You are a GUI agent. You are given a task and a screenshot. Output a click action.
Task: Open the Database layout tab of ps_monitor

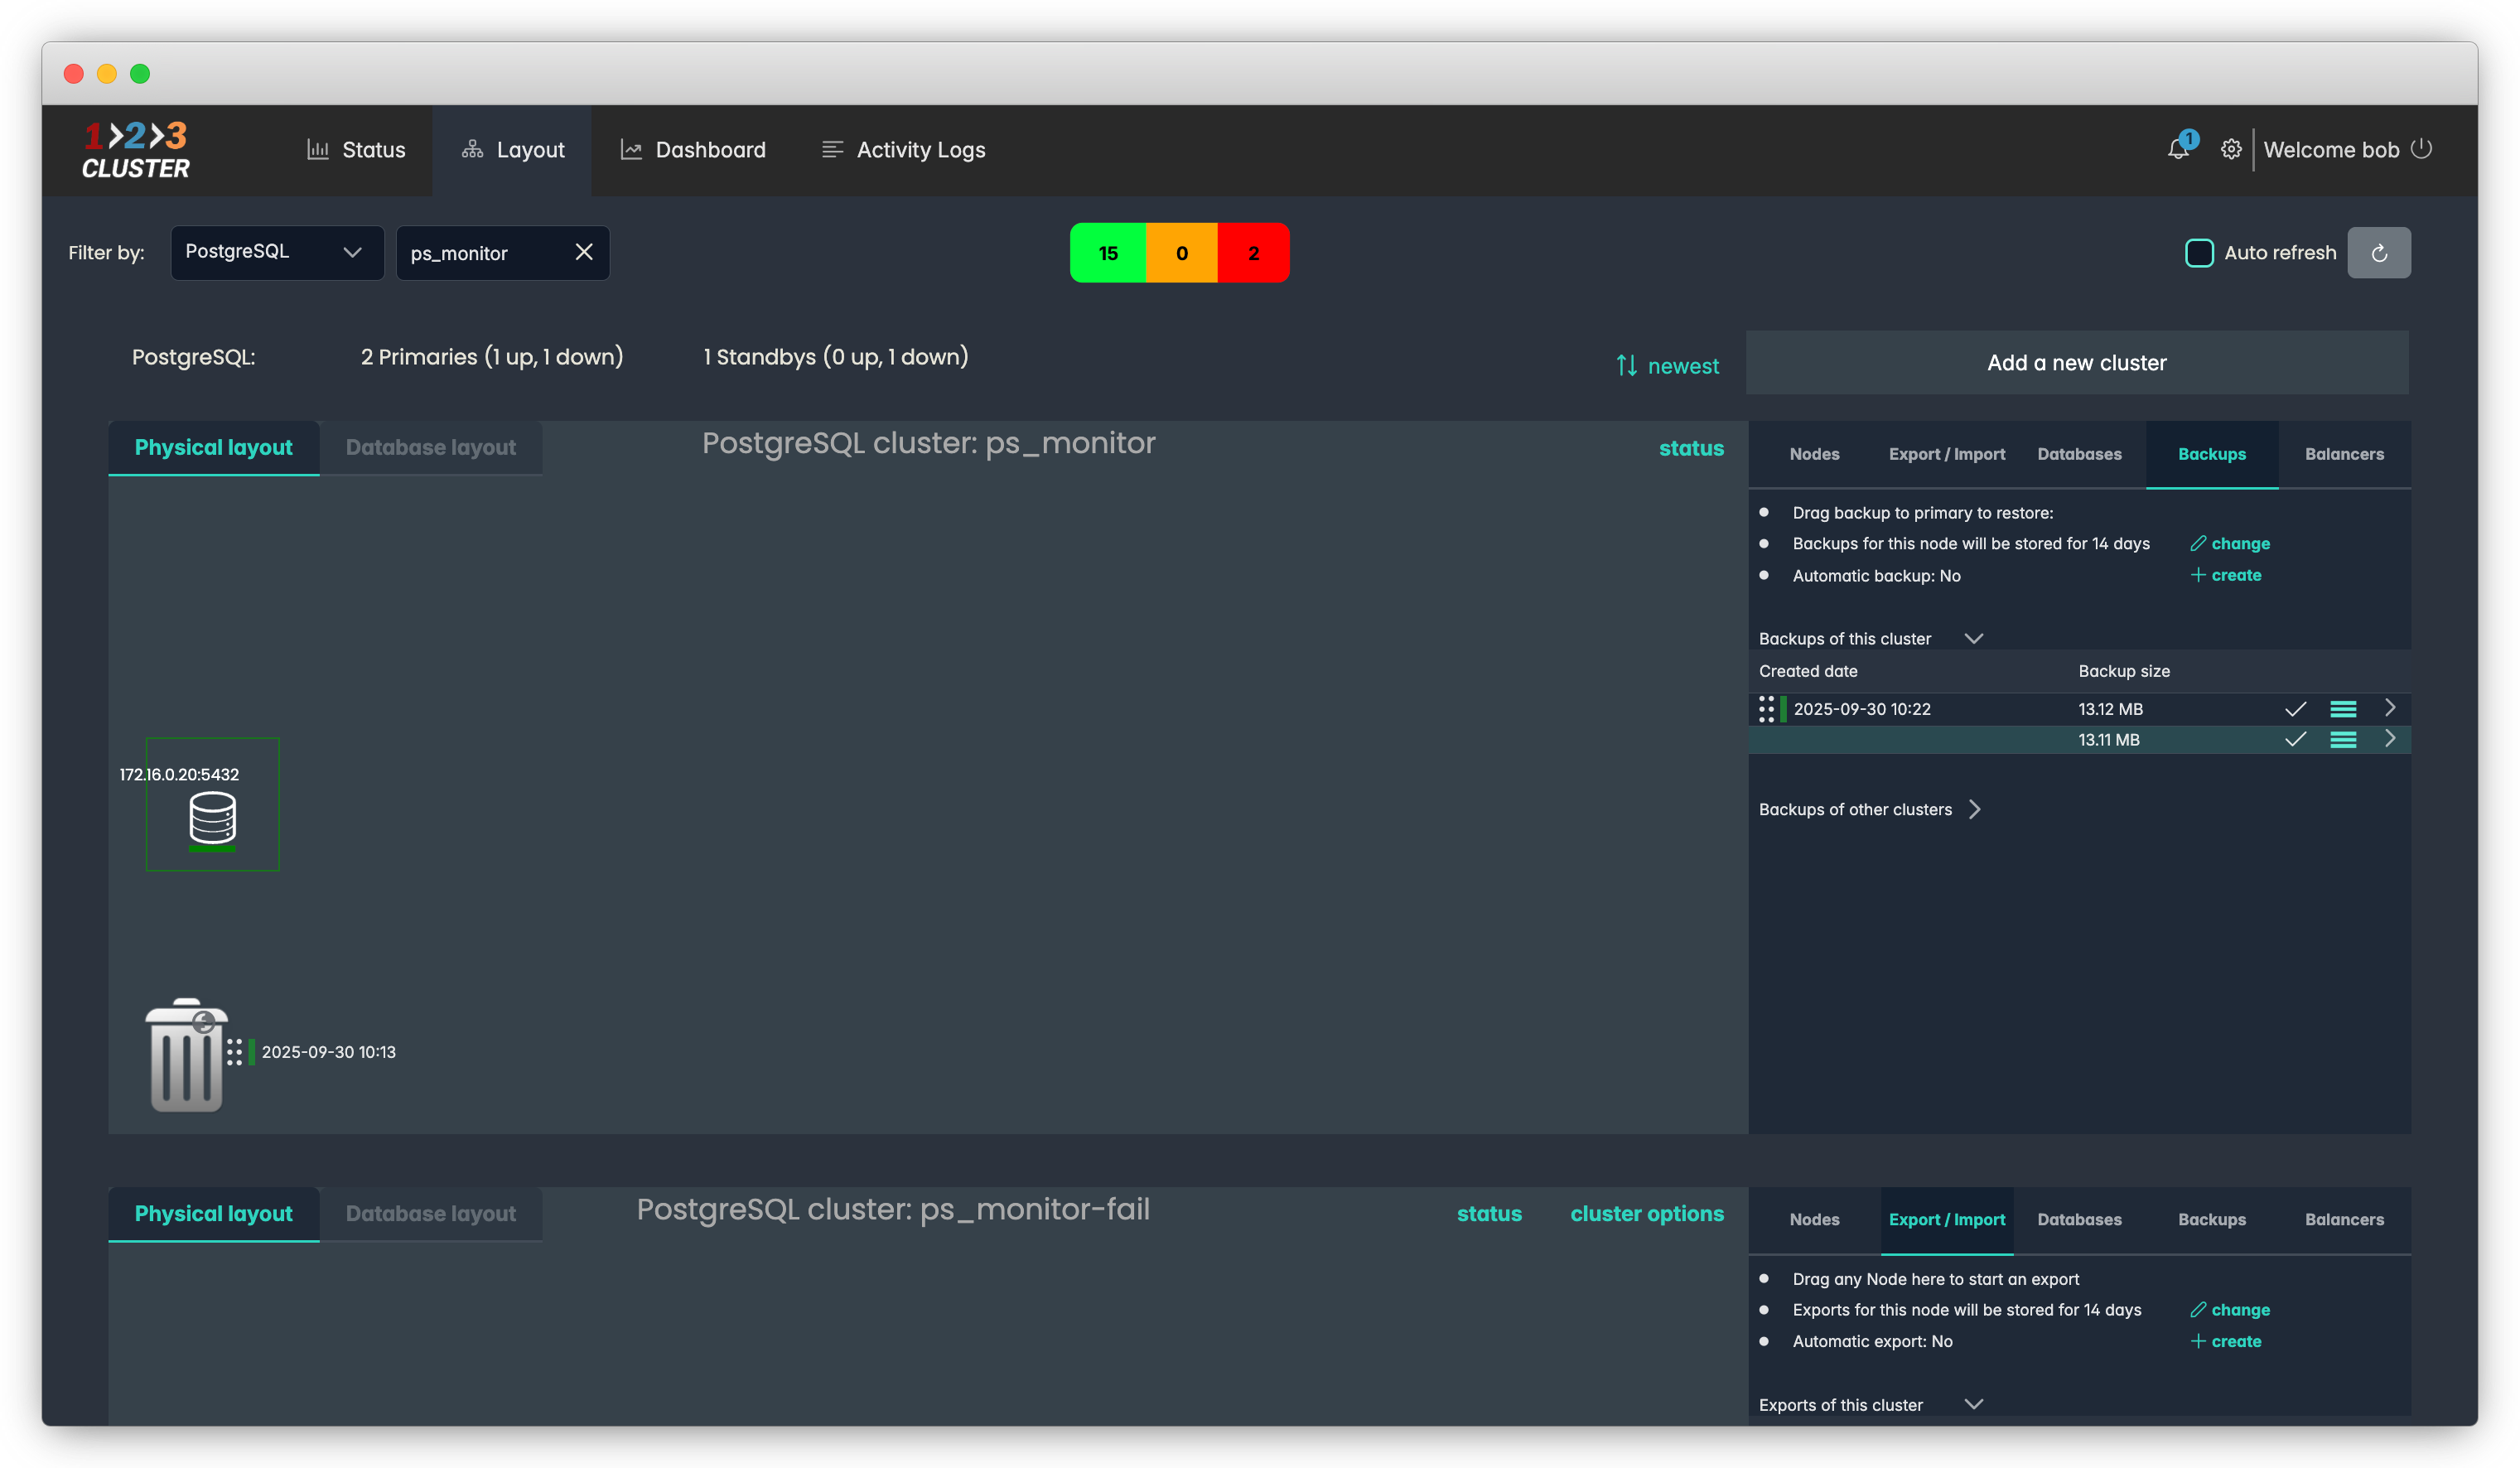(x=430, y=447)
